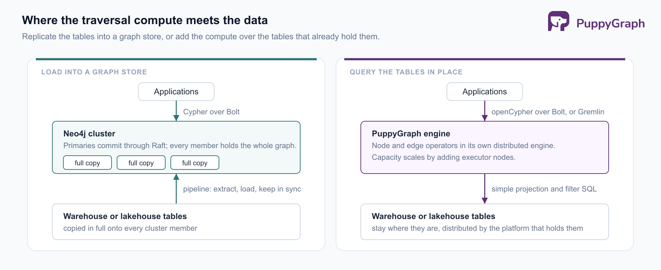The image size is (661, 270).
Task: Click 'Node and edge operators in its own distributed engine'
Action: tap(463, 145)
